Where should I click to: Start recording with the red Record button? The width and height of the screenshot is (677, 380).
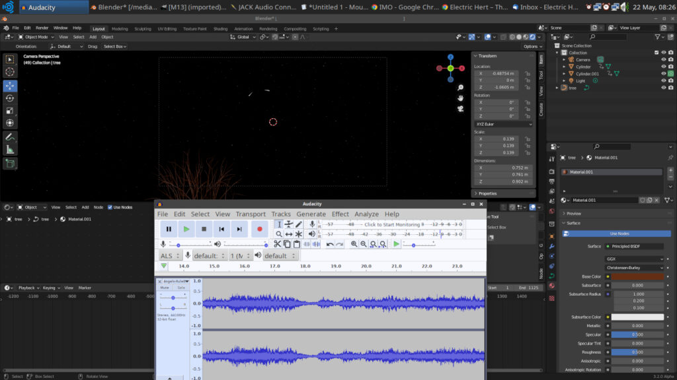click(x=259, y=229)
